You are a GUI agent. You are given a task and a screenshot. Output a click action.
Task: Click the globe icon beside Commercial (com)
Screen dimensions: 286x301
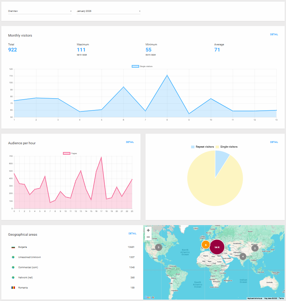pos(13,267)
